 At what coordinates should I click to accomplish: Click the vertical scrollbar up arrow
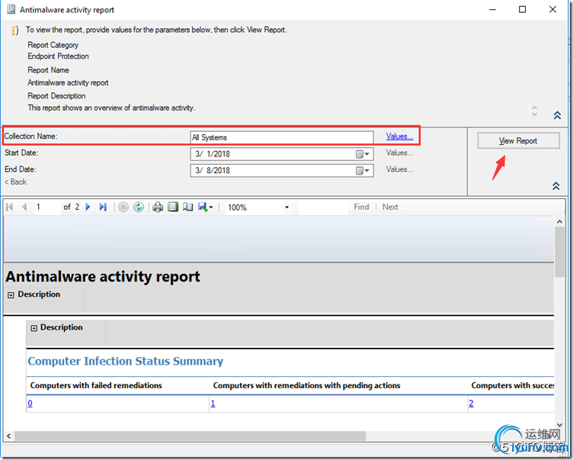pyautogui.click(x=559, y=222)
